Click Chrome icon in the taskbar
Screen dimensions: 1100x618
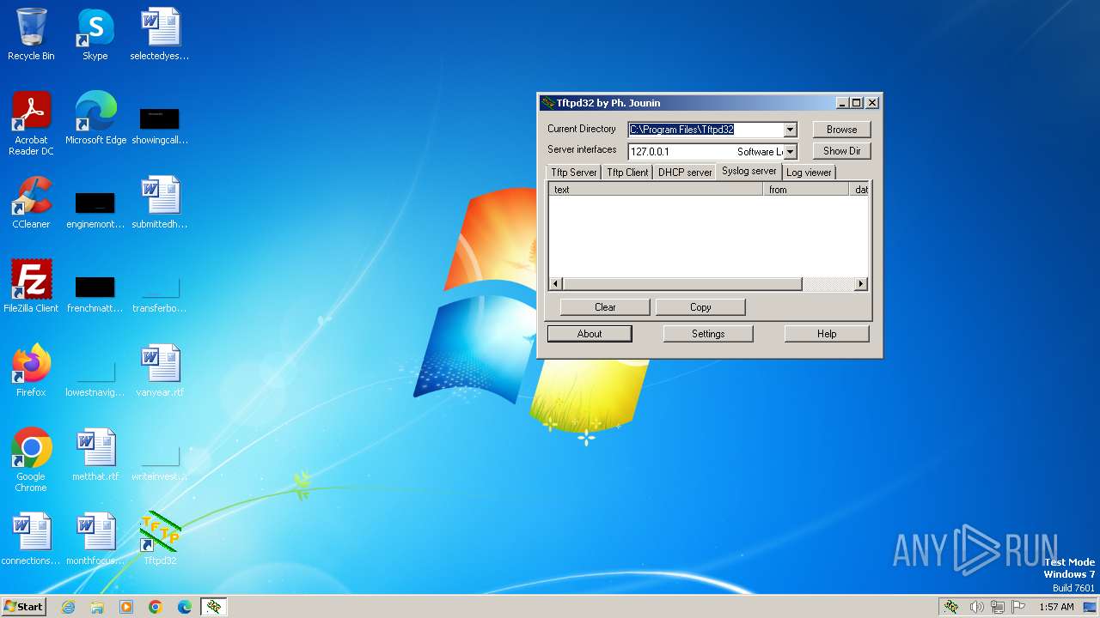(x=156, y=607)
